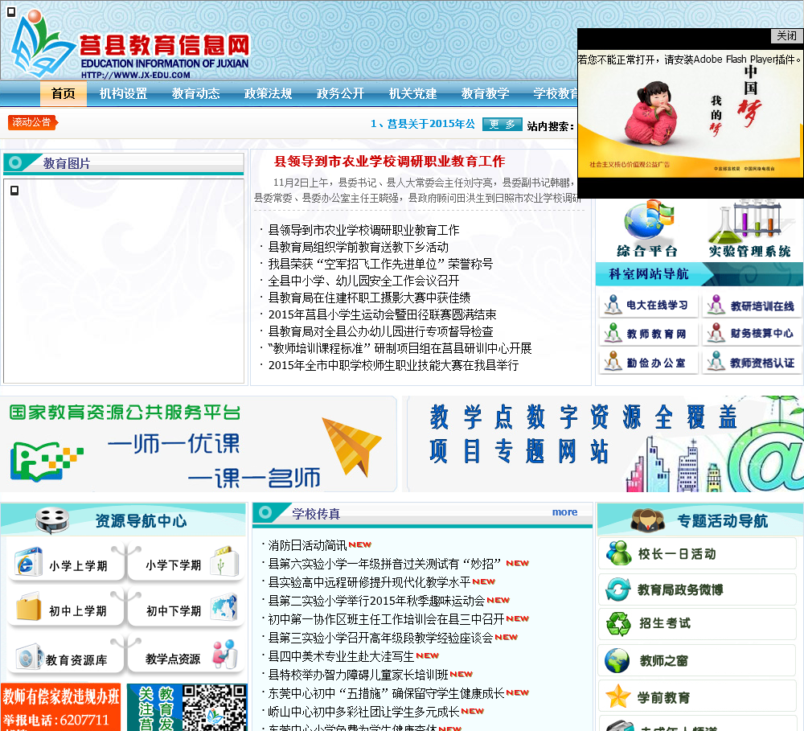Open news 我县荣获空军招飞工作先进单位

380,264
